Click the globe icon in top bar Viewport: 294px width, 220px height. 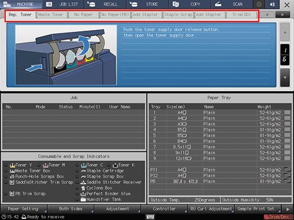point(259,4)
